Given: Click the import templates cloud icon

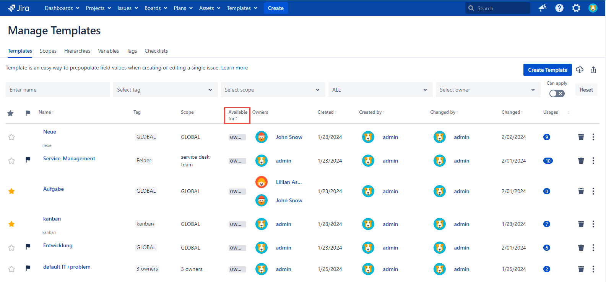Looking at the screenshot, I should (x=580, y=70).
